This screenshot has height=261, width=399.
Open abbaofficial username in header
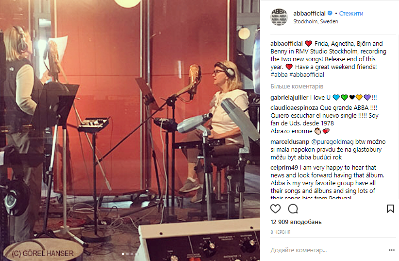click(x=309, y=13)
